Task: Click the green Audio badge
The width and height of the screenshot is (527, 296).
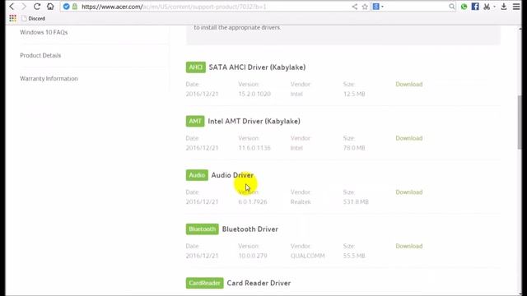Action: 197,175
